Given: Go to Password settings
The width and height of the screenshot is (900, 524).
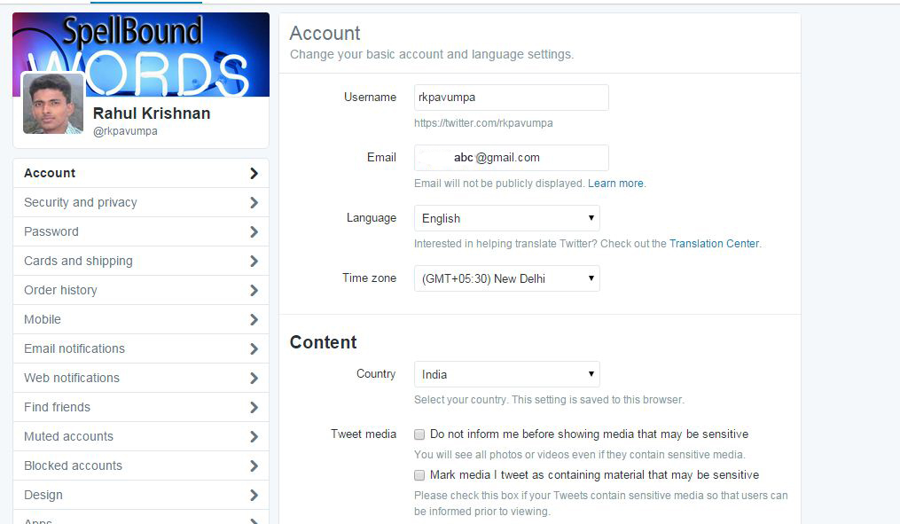Looking at the screenshot, I should pyautogui.click(x=141, y=232).
